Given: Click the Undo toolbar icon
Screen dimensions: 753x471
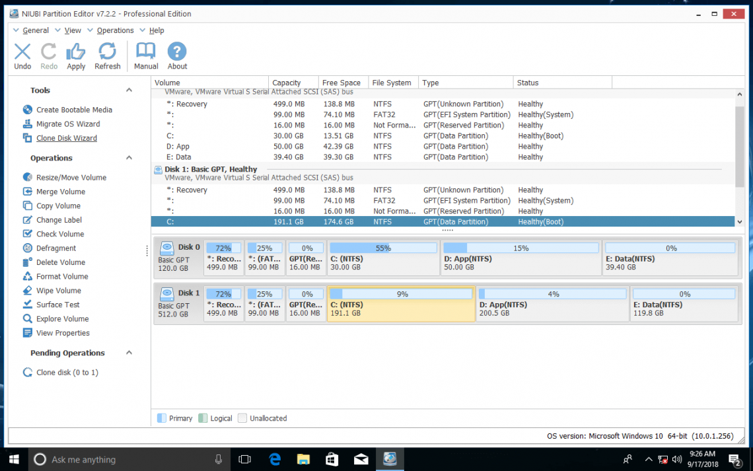Looking at the screenshot, I should (22, 52).
